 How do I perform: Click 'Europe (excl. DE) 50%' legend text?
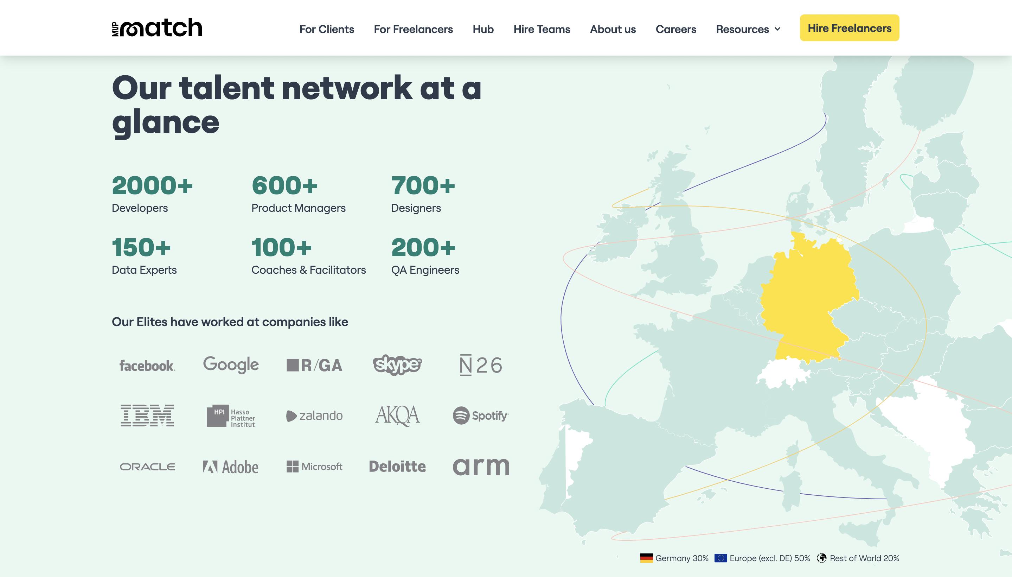tap(770, 558)
